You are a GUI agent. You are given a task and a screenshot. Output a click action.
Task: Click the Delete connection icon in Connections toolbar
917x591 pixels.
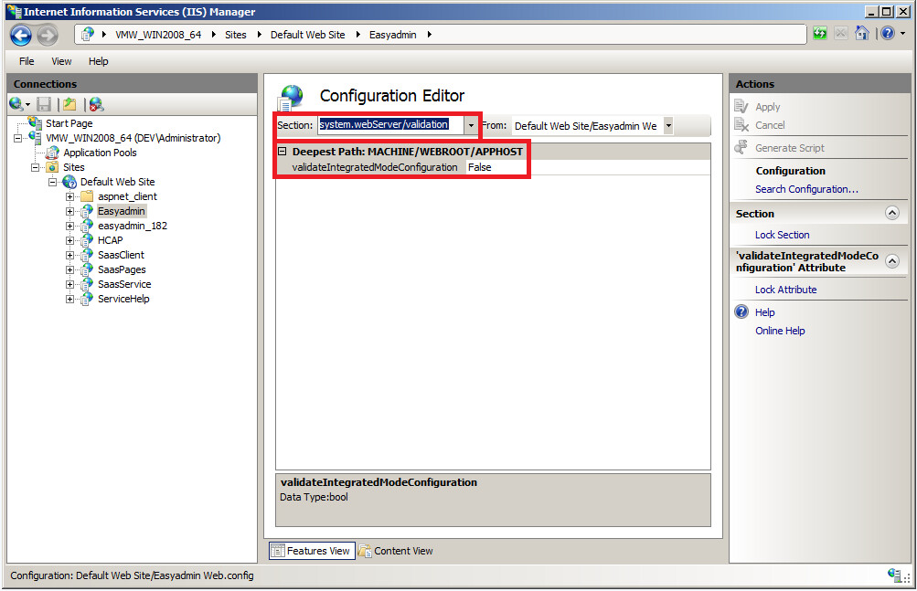point(96,105)
